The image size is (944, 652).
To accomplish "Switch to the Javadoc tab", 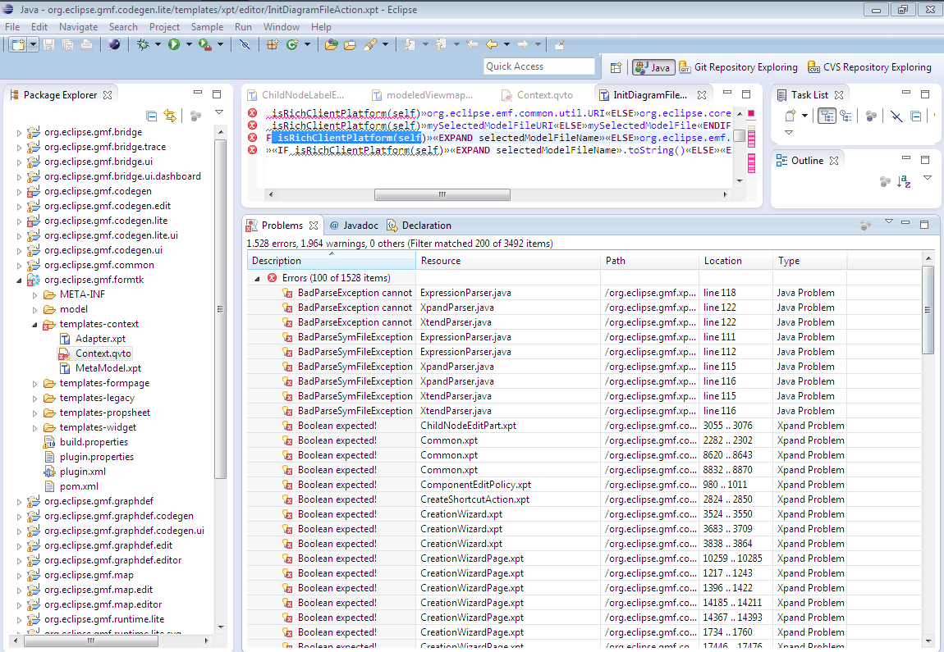I will click(x=354, y=226).
